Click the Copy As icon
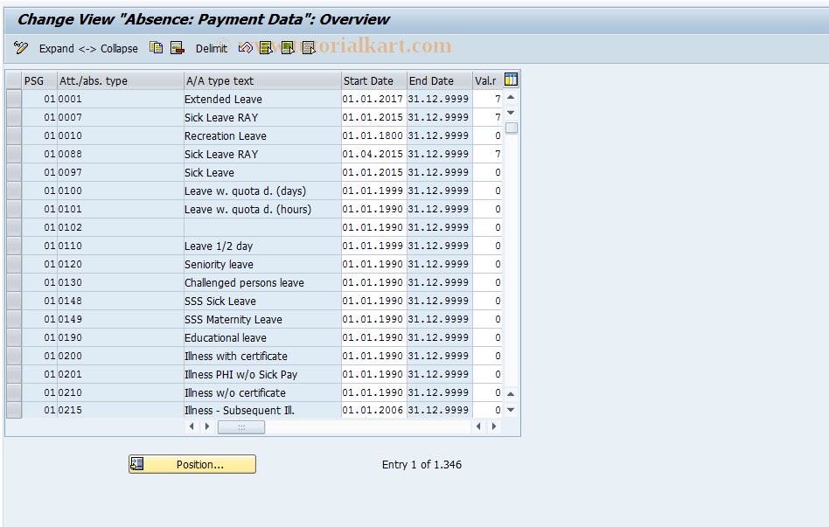Image resolution: width=829 pixels, height=527 pixels. click(x=156, y=48)
